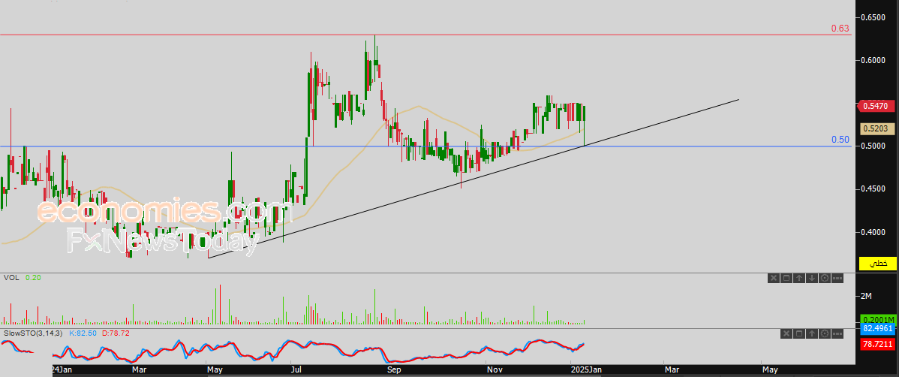Open SlowSTO panel more options
Screen dimensions: 899x377
[x=837, y=333]
